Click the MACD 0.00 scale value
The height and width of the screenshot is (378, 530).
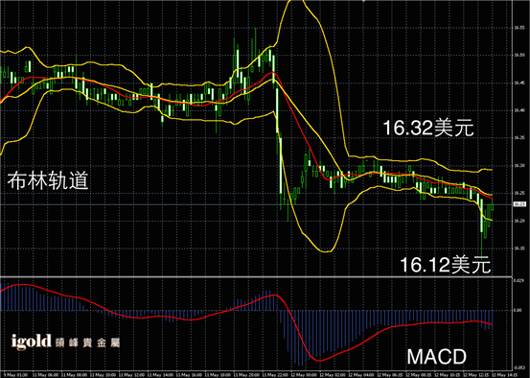pyautogui.click(x=518, y=310)
